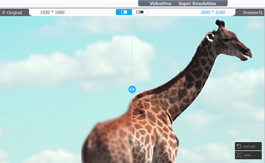The height and width of the screenshot is (163, 265).
Task: Select the highlighted split-view mode button
Action: click(x=124, y=12)
